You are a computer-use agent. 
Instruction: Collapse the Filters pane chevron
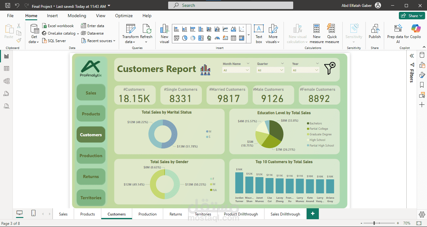pyautogui.click(x=412, y=56)
